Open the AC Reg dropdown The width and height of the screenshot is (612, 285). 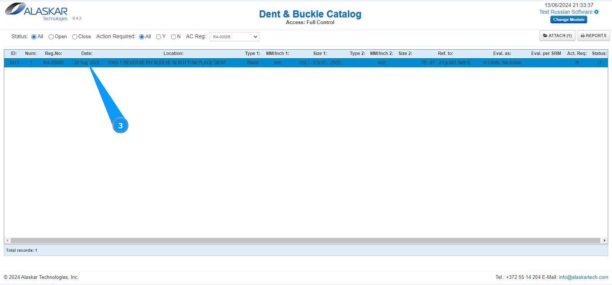click(234, 37)
